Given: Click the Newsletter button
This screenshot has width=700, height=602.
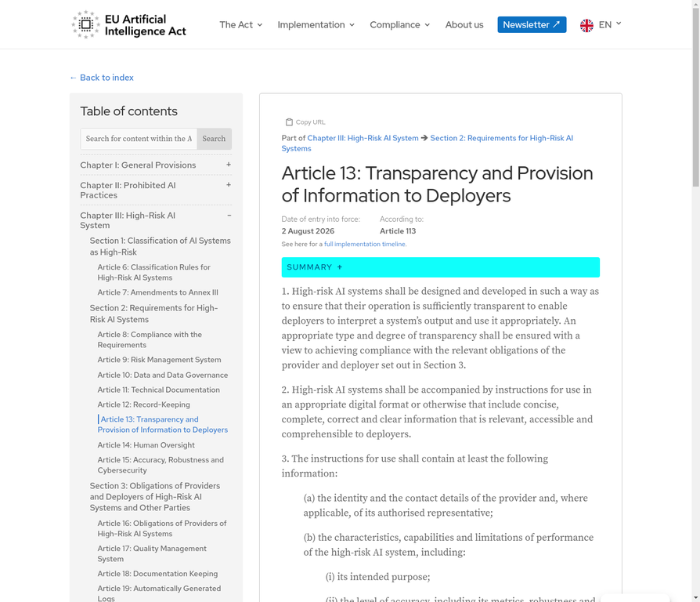Looking at the screenshot, I should pos(532,25).
